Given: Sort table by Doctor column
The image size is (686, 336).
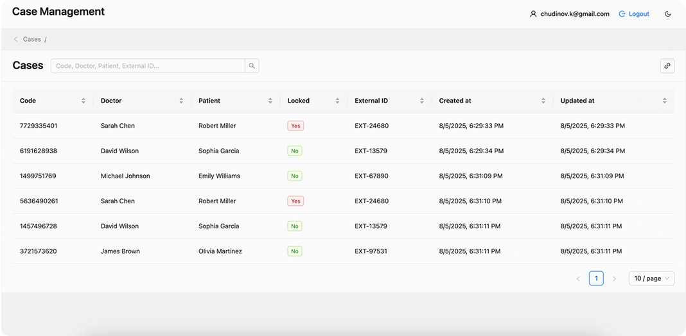Looking at the screenshot, I should (x=181, y=101).
